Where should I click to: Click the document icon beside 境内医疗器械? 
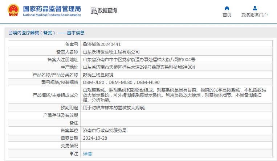(x=10, y=33)
